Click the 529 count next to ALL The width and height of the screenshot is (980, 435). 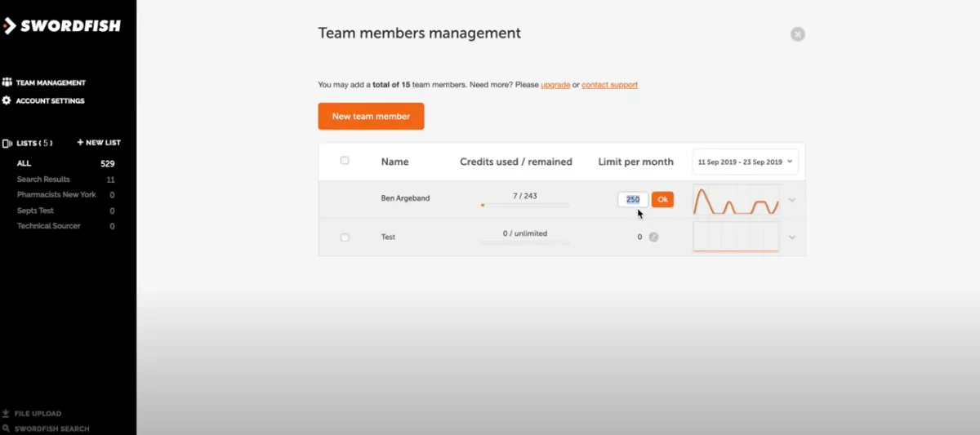108,164
